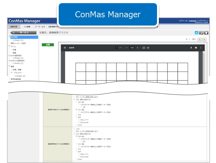
Task: Go to next definition with > button
Action: click(x=204, y=39)
